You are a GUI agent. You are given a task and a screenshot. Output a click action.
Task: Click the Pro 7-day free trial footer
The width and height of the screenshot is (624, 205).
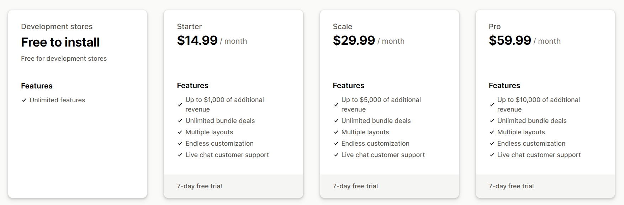(545, 186)
